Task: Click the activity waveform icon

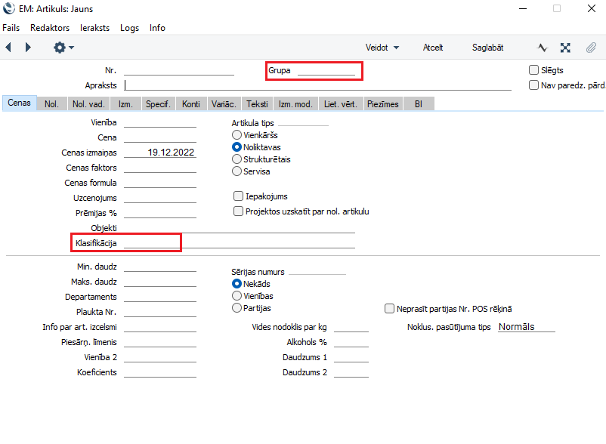Action: (x=542, y=48)
